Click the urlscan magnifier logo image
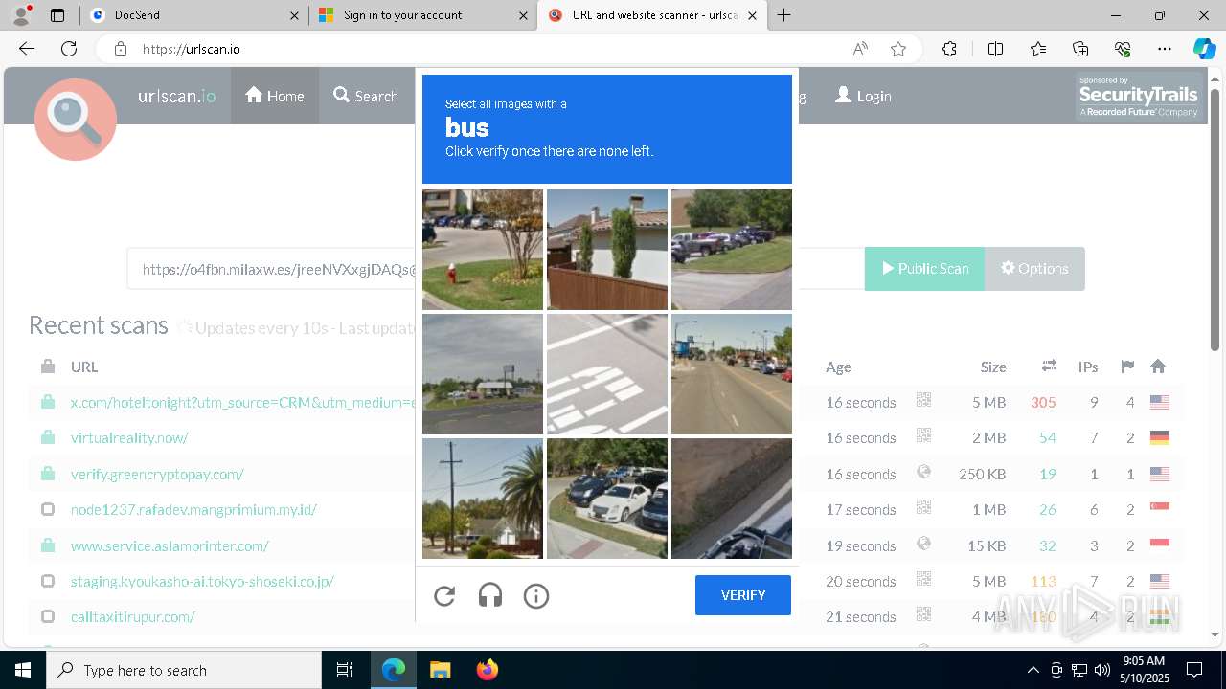Image resolution: width=1226 pixels, height=689 pixels. click(x=76, y=119)
